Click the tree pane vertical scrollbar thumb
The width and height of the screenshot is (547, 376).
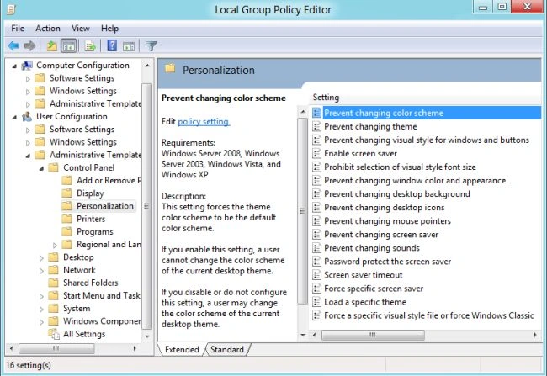pos(147,206)
